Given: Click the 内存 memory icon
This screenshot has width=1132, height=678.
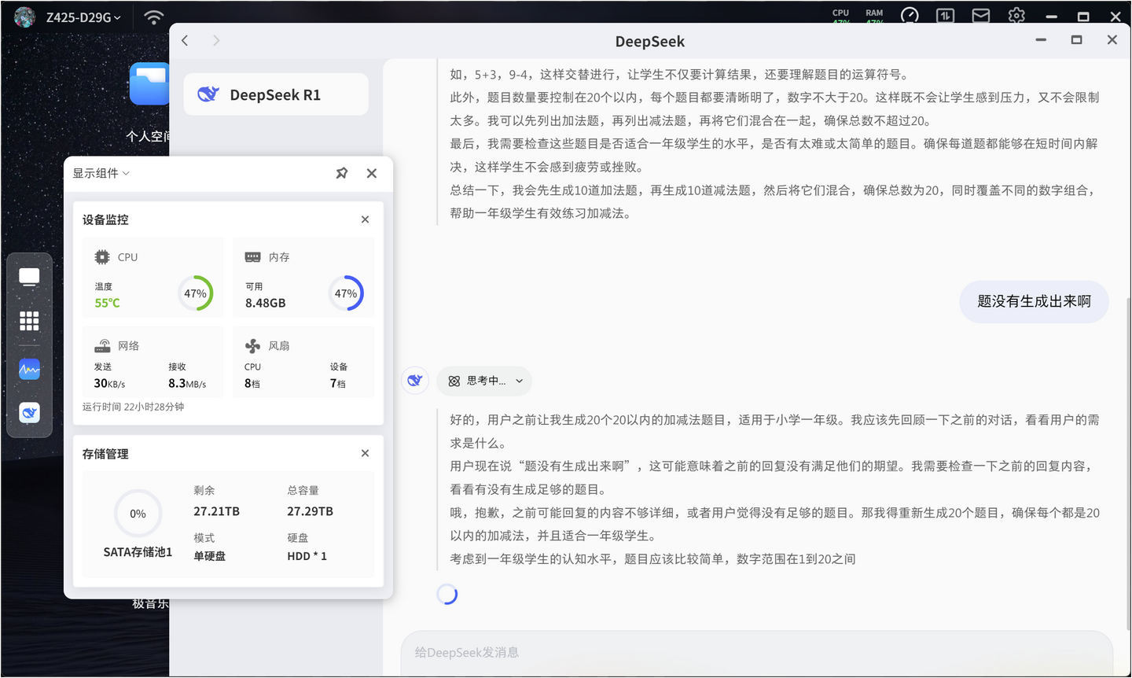Looking at the screenshot, I should click(252, 257).
